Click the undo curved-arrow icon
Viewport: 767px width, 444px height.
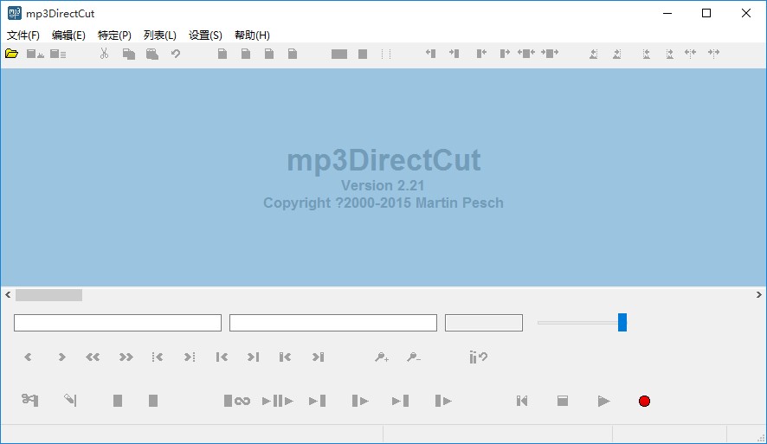pyautogui.click(x=176, y=54)
